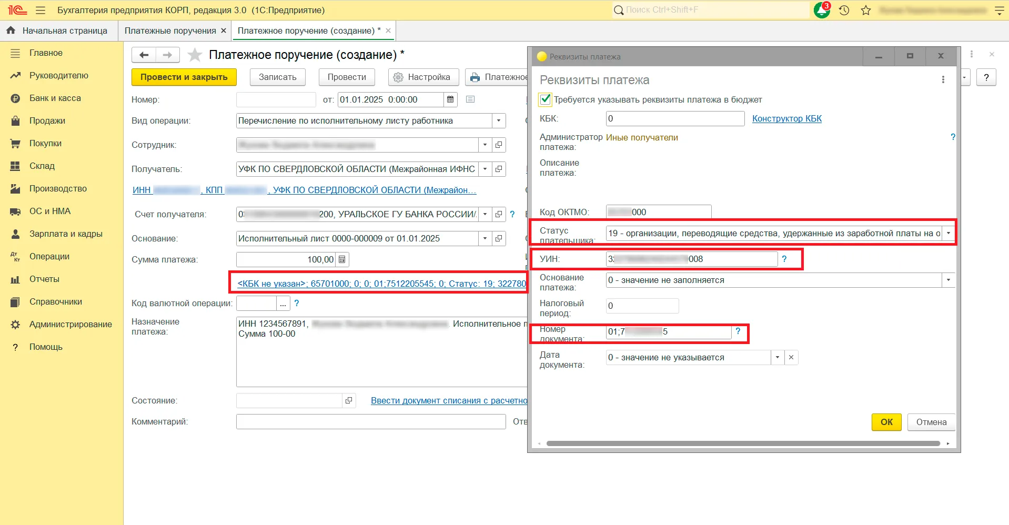Viewport: 1009px width, 525px height.
Task: Switch to Payment orders list tab
Action: (x=170, y=31)
